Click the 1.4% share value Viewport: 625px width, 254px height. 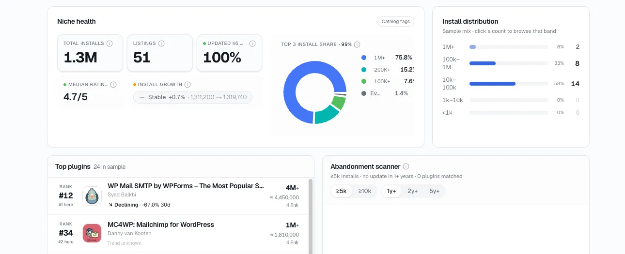[402, 93]
